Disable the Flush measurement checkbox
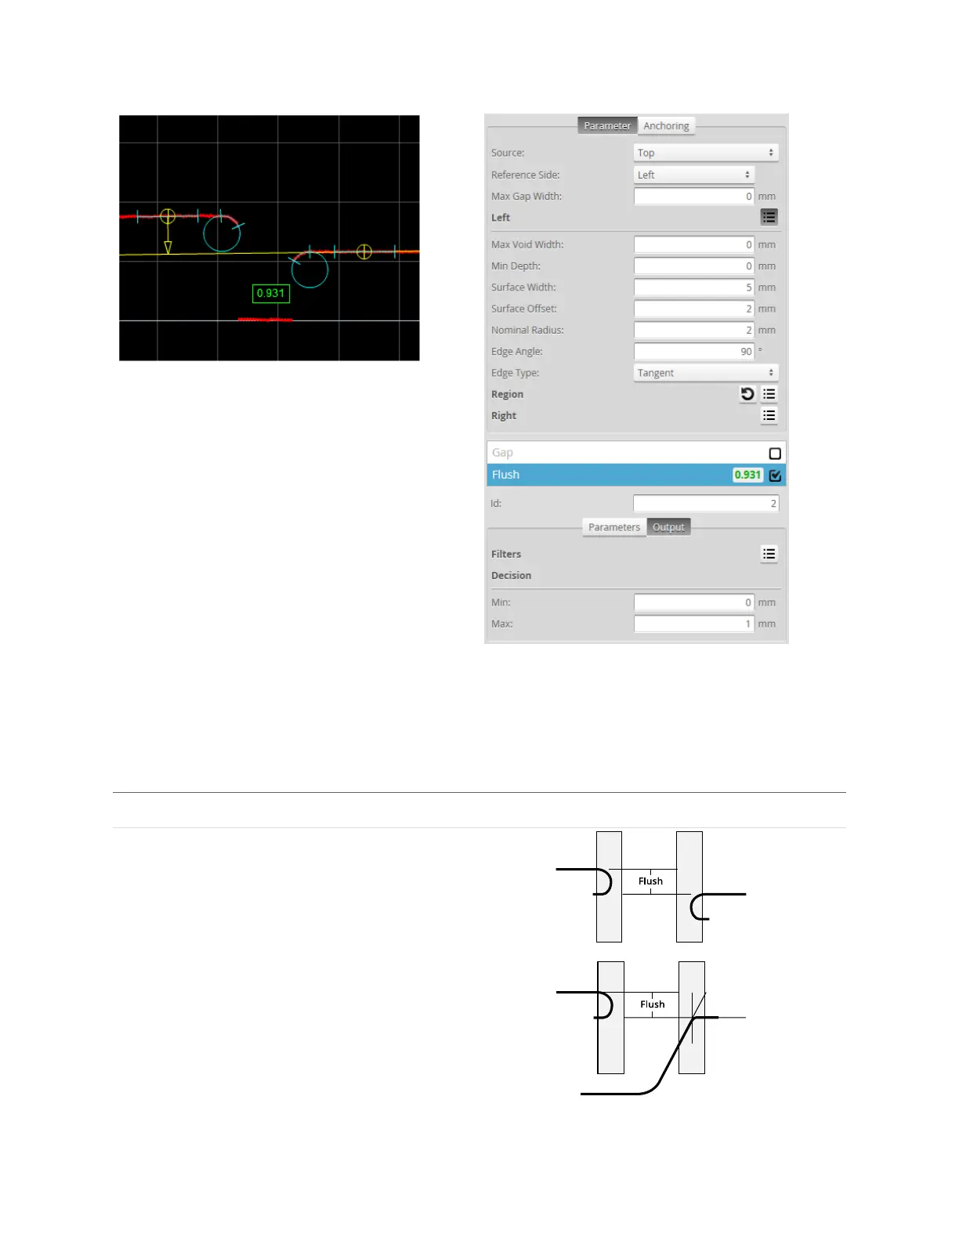Image resolution: width=959 pixels, height=1241 pixels. [775, 475]
